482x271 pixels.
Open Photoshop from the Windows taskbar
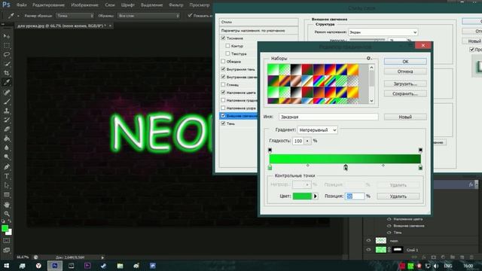(x=55, y=266)
